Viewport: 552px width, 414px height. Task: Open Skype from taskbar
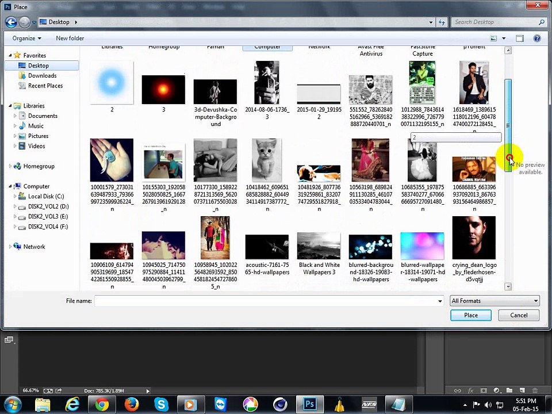[x=161, y=405]
